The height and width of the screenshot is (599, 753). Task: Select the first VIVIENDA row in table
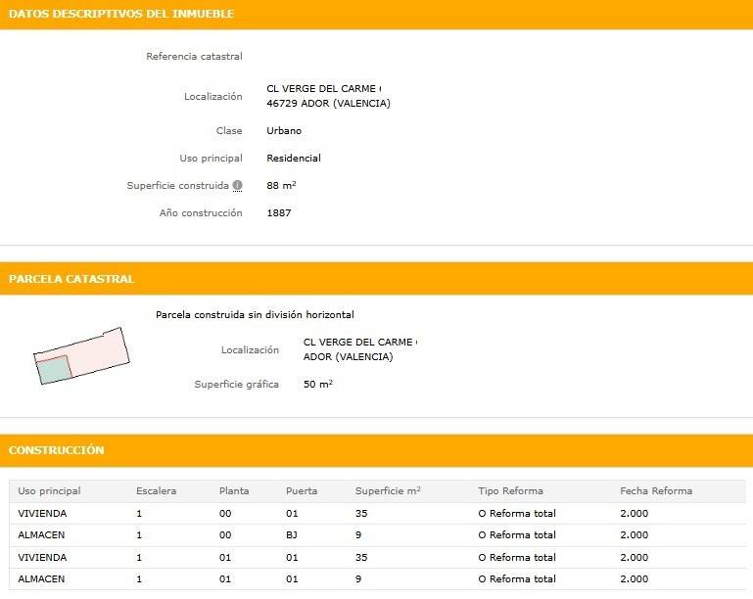coord(43,512)
